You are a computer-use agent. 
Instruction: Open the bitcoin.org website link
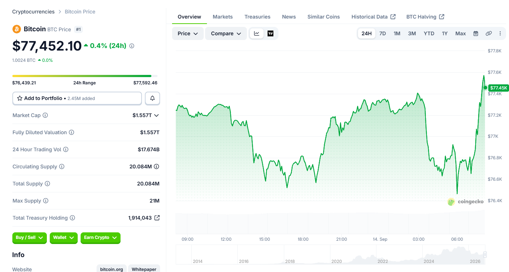[x=111, y=269]
